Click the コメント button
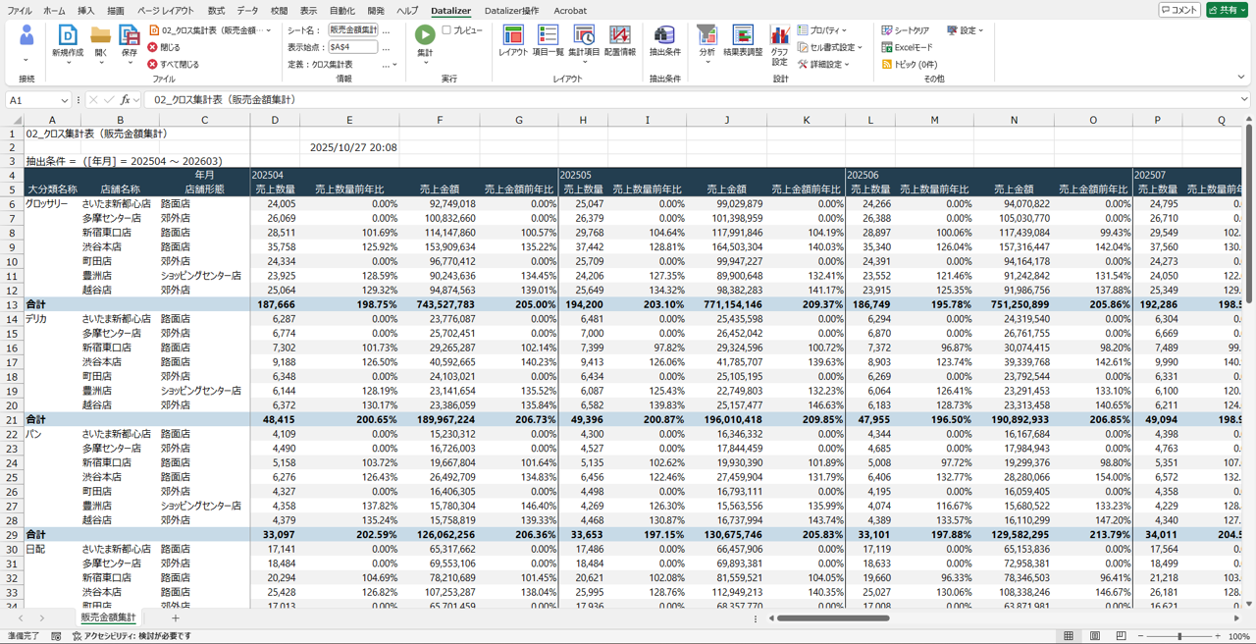 tap(1178, 10)
